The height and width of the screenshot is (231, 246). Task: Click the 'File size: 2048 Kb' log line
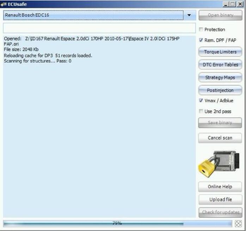21,50
